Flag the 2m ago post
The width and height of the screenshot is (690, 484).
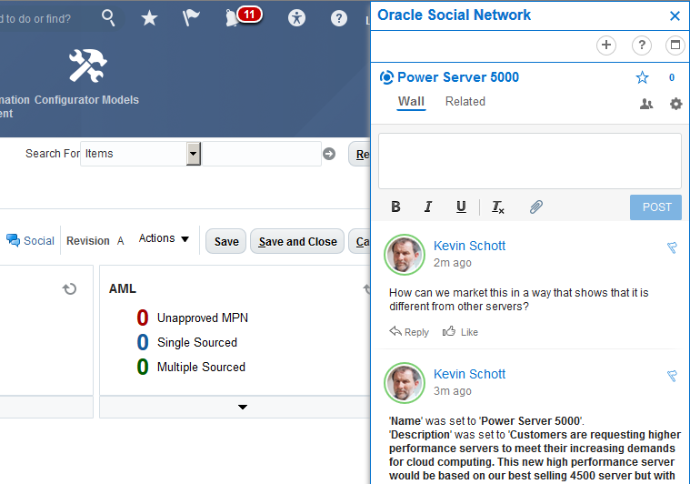pyautogui.click(x=672, y=247)
